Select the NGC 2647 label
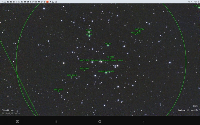 click(x=58, y=89)
